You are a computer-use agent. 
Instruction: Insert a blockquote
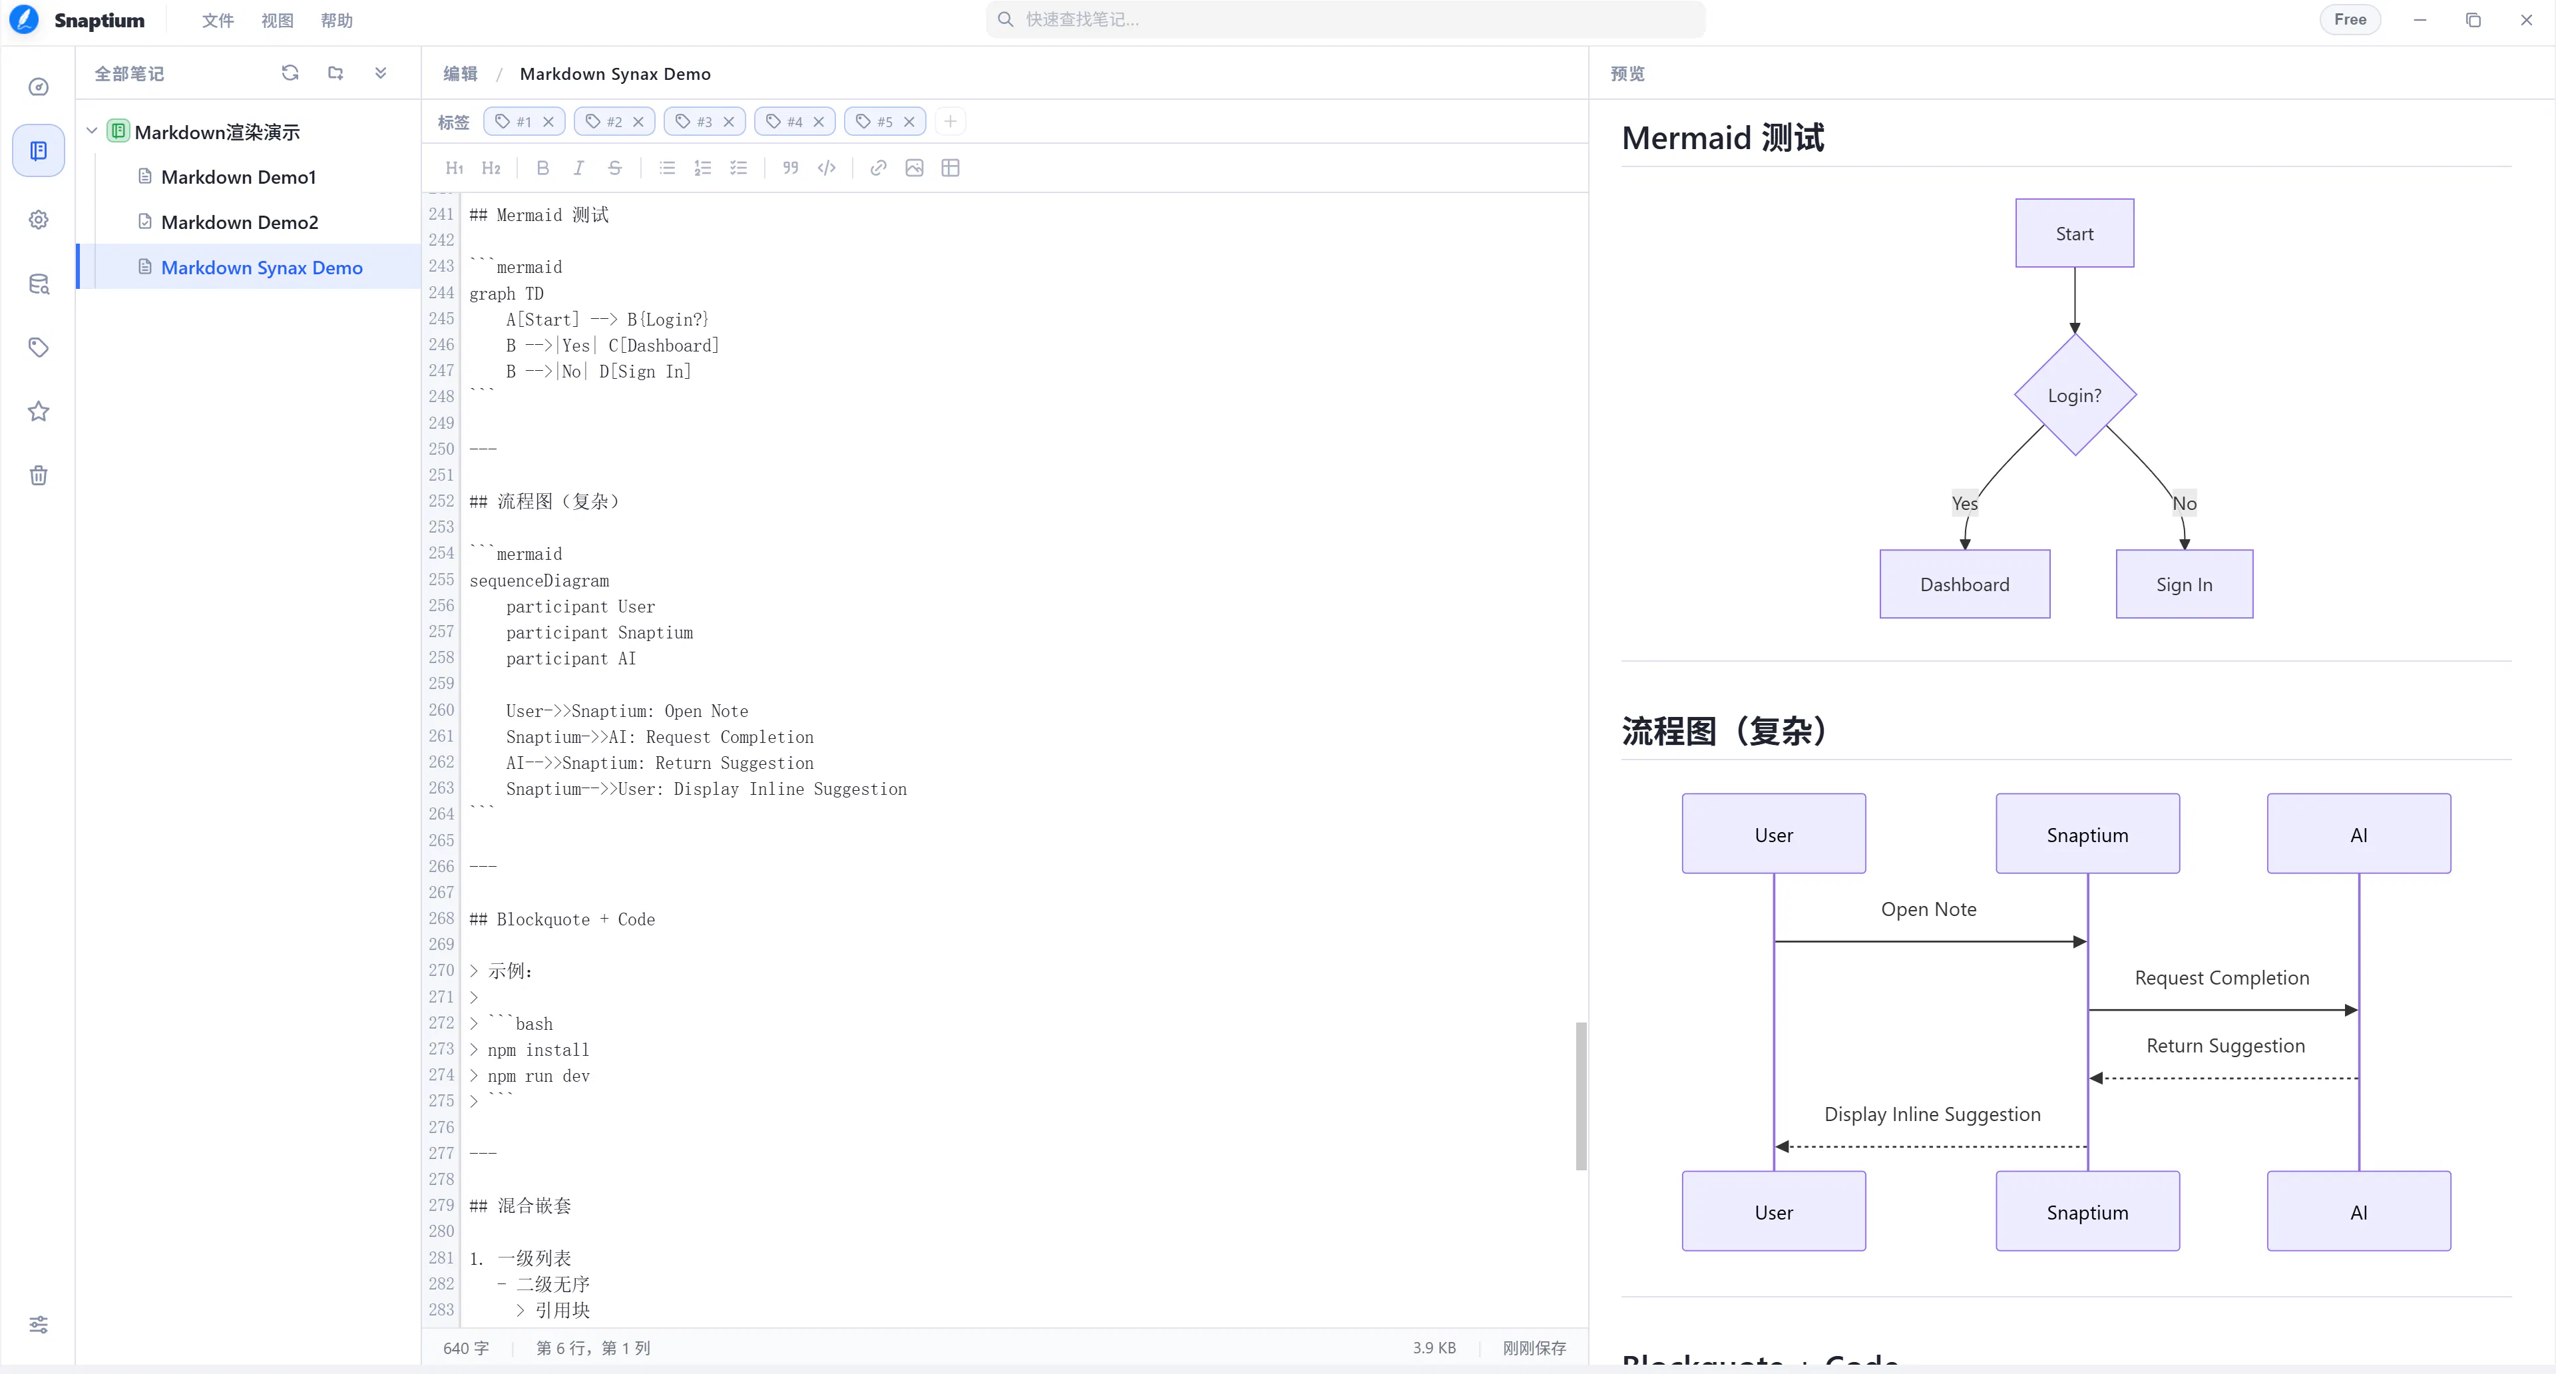coord(791,168)
